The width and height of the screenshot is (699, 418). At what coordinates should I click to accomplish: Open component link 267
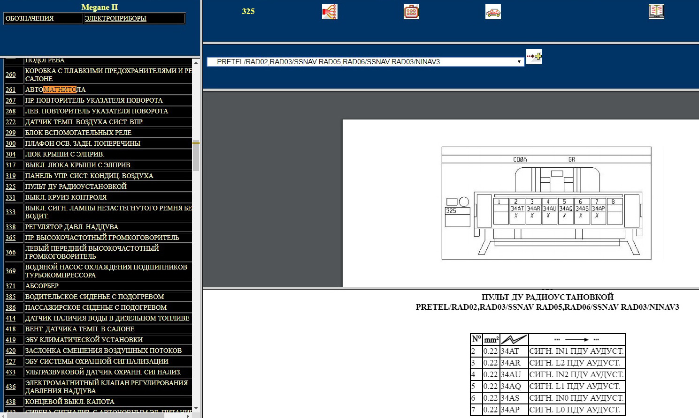point(11,100)
